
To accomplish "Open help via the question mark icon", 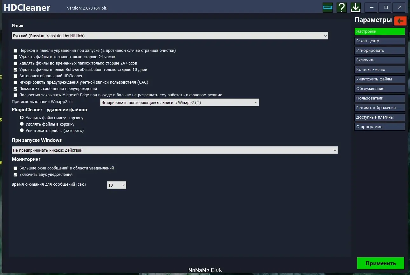I will 341,7.
